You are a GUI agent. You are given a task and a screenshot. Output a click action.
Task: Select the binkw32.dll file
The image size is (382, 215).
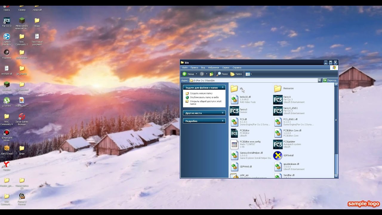(244, 99)
